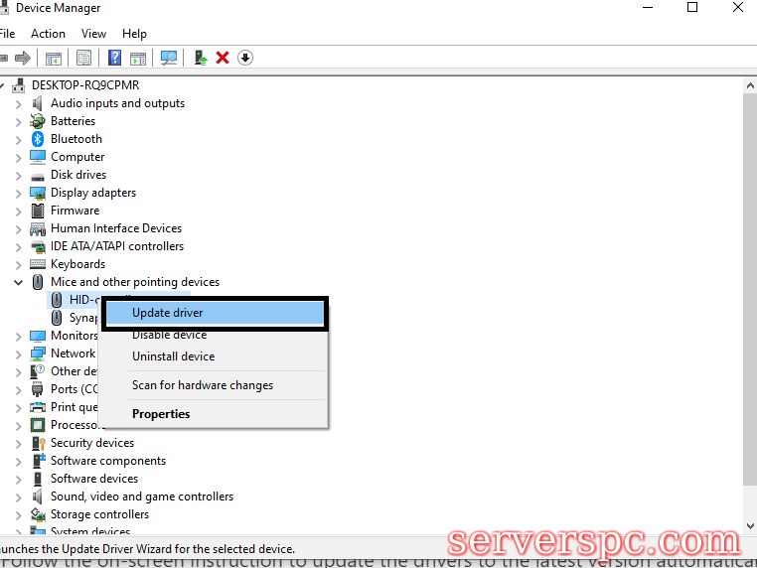Viewport: 757px width, 568px height.
Task: Select the Human Interface Devices tree item
Action: pos(115,228)
